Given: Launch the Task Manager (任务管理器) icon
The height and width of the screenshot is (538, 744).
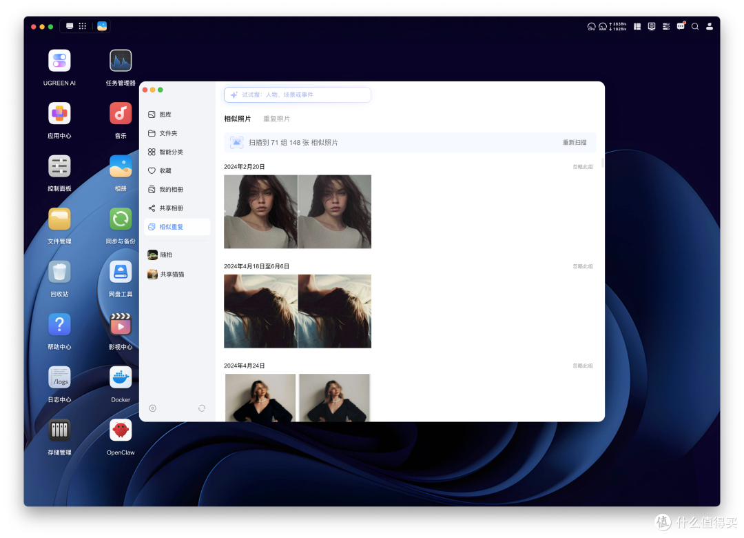Looking at the screenshot, I should tap(121, 61).
